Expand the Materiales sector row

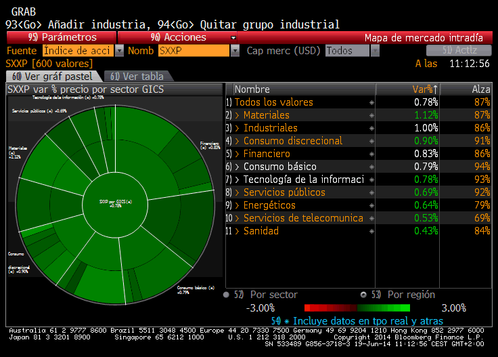click(x=237, y=115)
